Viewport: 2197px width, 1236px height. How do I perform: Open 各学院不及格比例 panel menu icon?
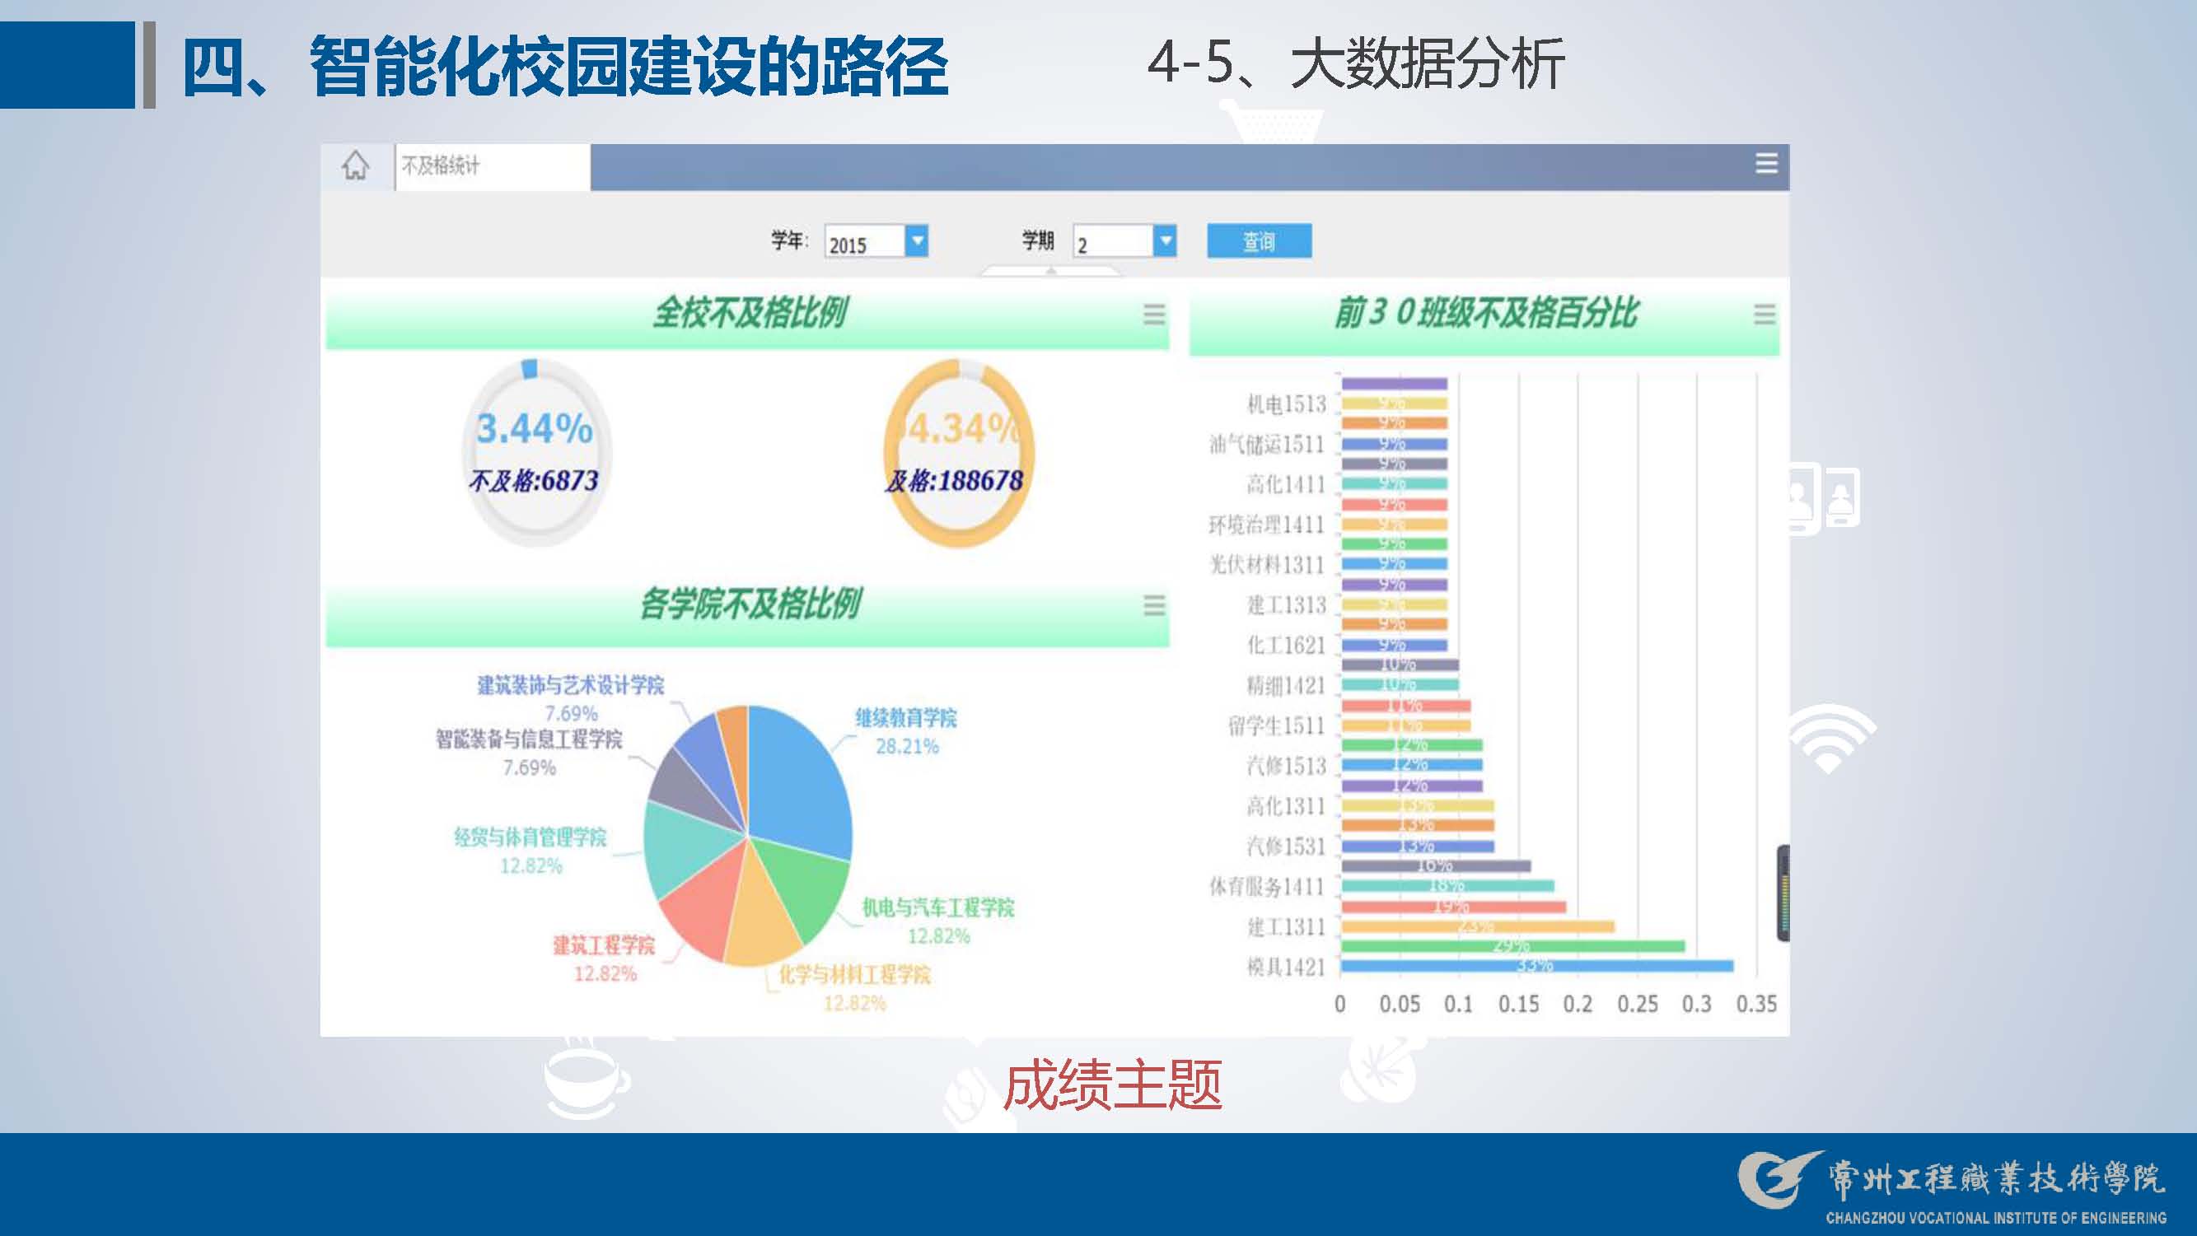pos(1154,605)
